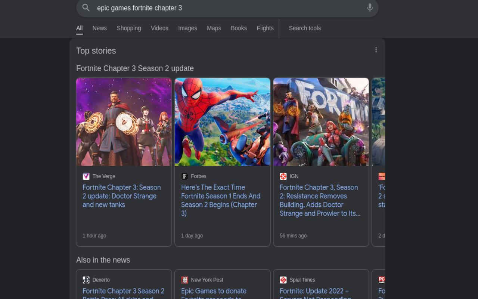Click '56 mins ago' timestamp
Image resolution: width=478 pixels, height=299 pixels.
tap(293, 235)
